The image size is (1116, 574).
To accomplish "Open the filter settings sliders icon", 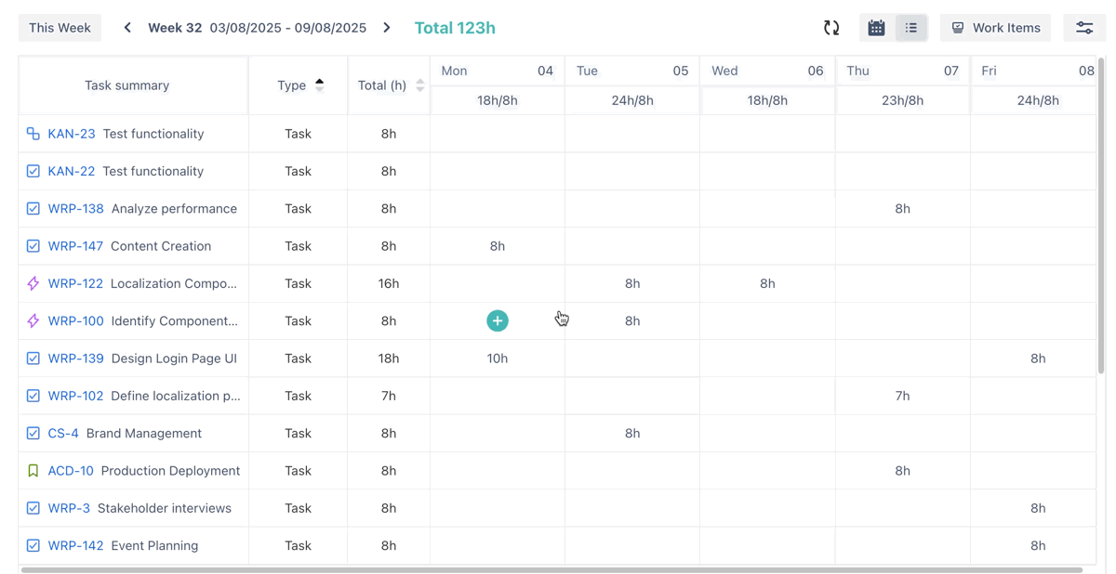I will (x=1084, y=28).
